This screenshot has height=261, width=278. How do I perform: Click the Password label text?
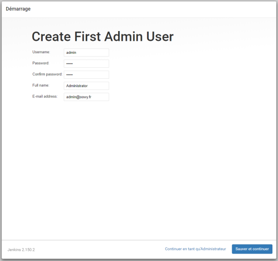point(41,63)
